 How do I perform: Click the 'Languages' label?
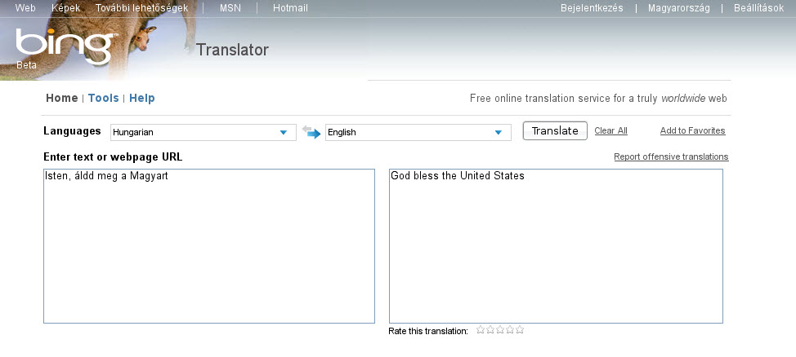click(72, 130)
